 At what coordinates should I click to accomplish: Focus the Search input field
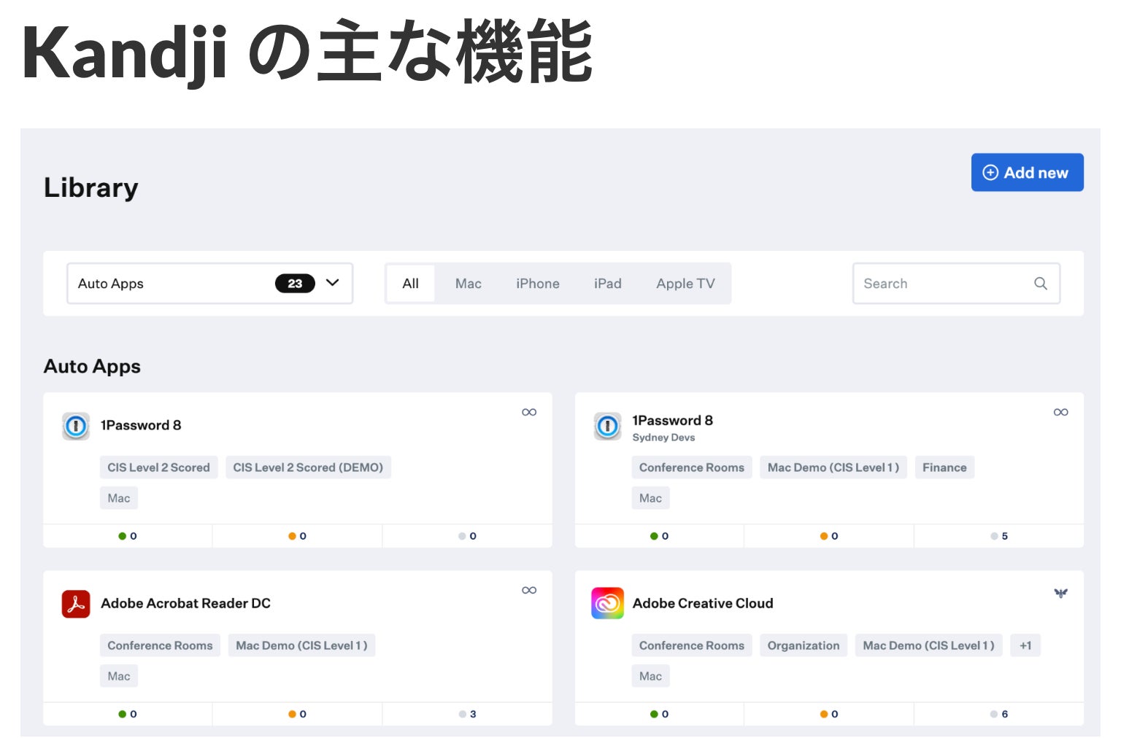coord(956,284)
